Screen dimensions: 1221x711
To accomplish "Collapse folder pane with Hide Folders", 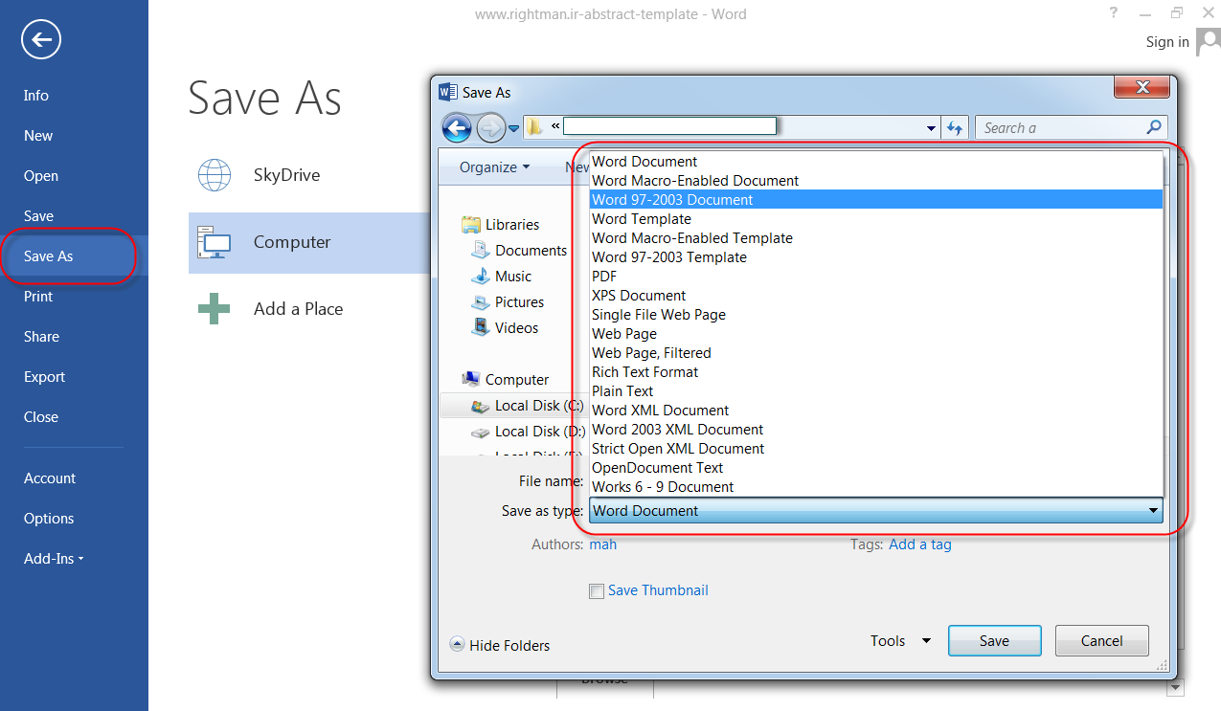I will (x=500, y=646).
